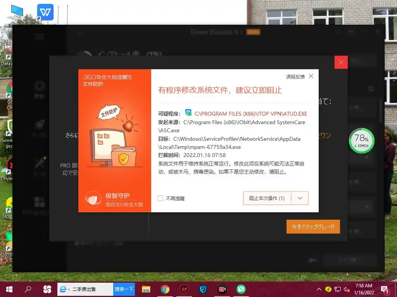The height and width of the screenshot is (297, 397).
Task: Expand the dropdown arrow beside 阻止本次操作
Action: tap(300, 198)
